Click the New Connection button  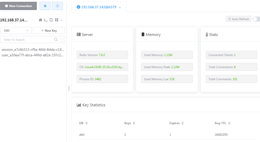pyautogui.click(x=18, y=6)
